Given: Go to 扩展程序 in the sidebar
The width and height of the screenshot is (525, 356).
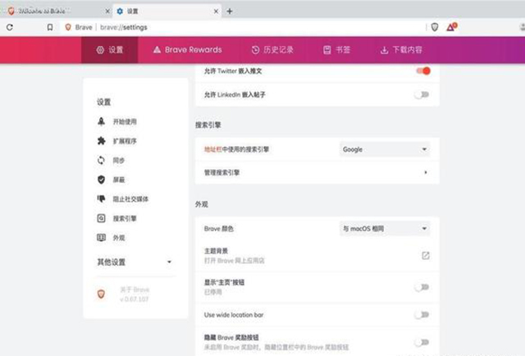Looking at the screenshot, I should 125,141.
